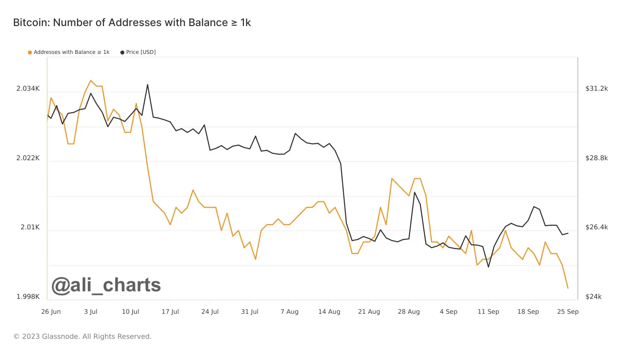
Task: Select the 28 Aug date label
Action: pyautogui.click(x=409, y=312)
